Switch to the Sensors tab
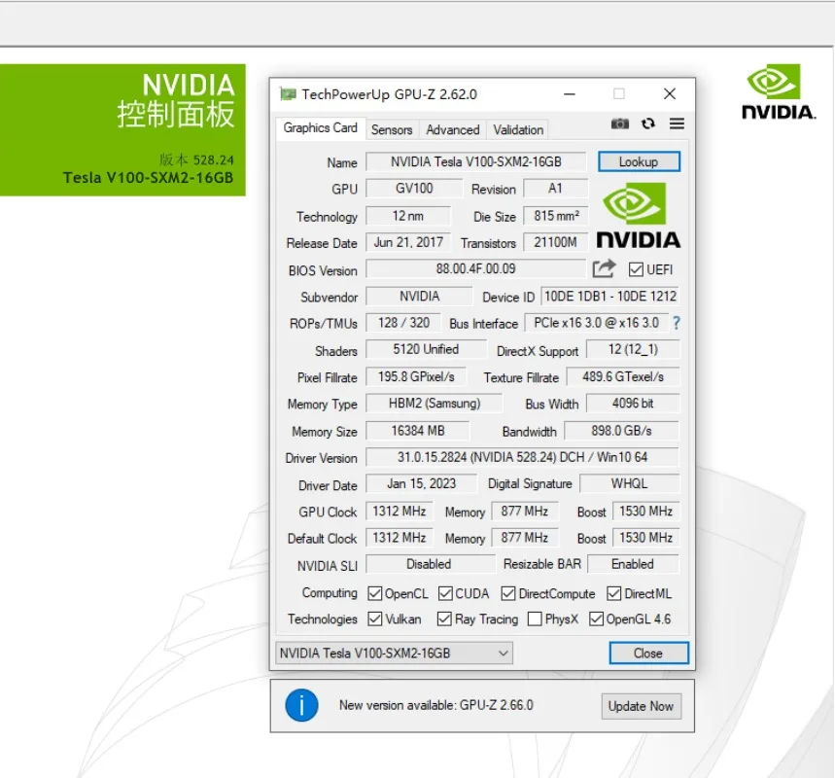Image resolution: width=835 pixels, height=778 pixels. point(392,129)
